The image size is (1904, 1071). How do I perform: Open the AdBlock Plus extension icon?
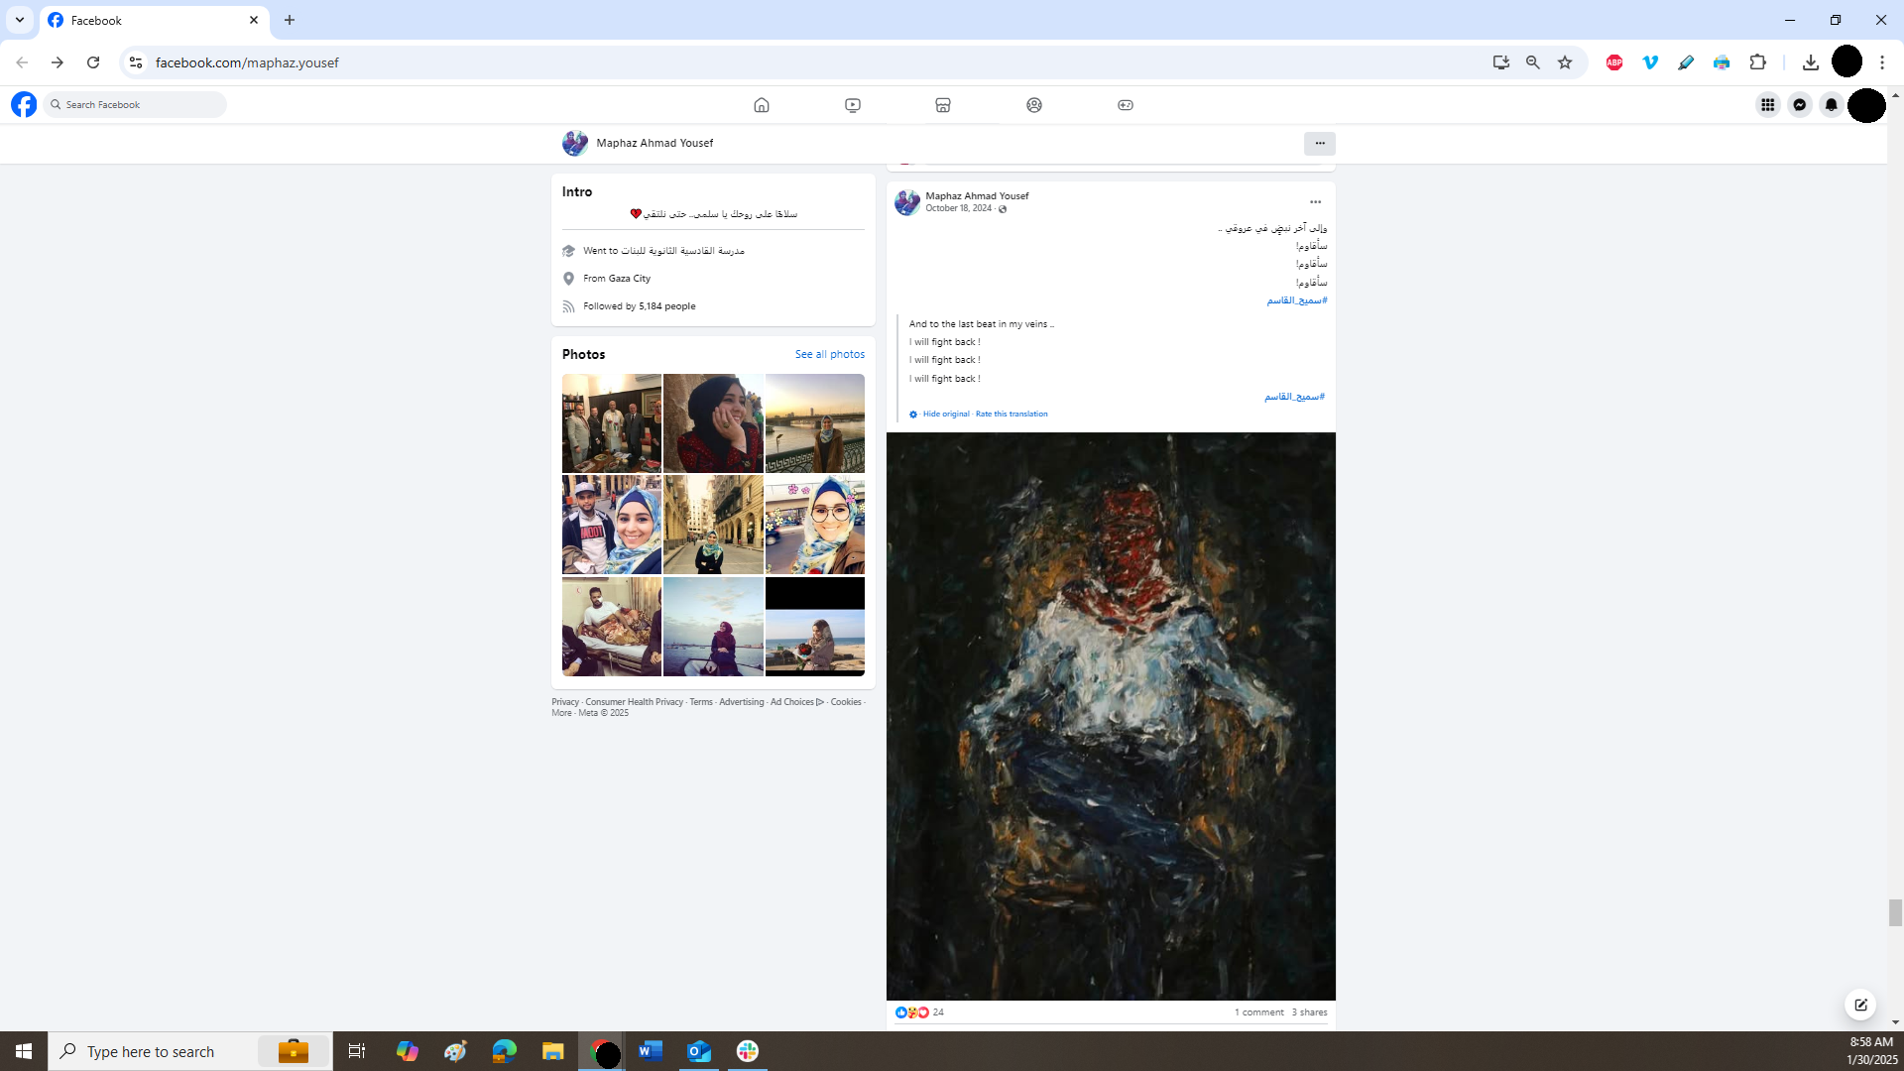click(1614, 62)
